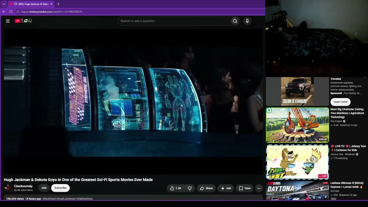This screenshot has height=207, width=368.
Task: Click the '68.4K subscribers' text
Action: pyautogui.click(x=23, y=190)
